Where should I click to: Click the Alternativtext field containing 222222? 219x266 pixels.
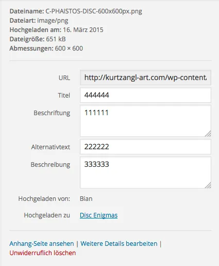[145, 147]
